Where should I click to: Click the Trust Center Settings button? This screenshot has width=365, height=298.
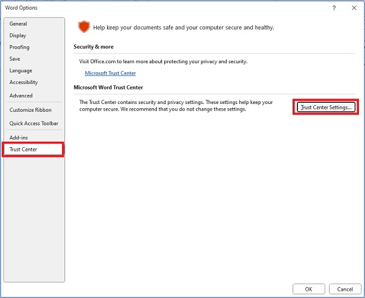326,107
